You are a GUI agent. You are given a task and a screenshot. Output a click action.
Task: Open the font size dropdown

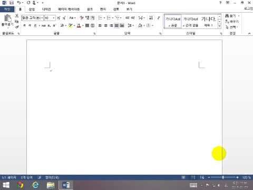(54, 18)
